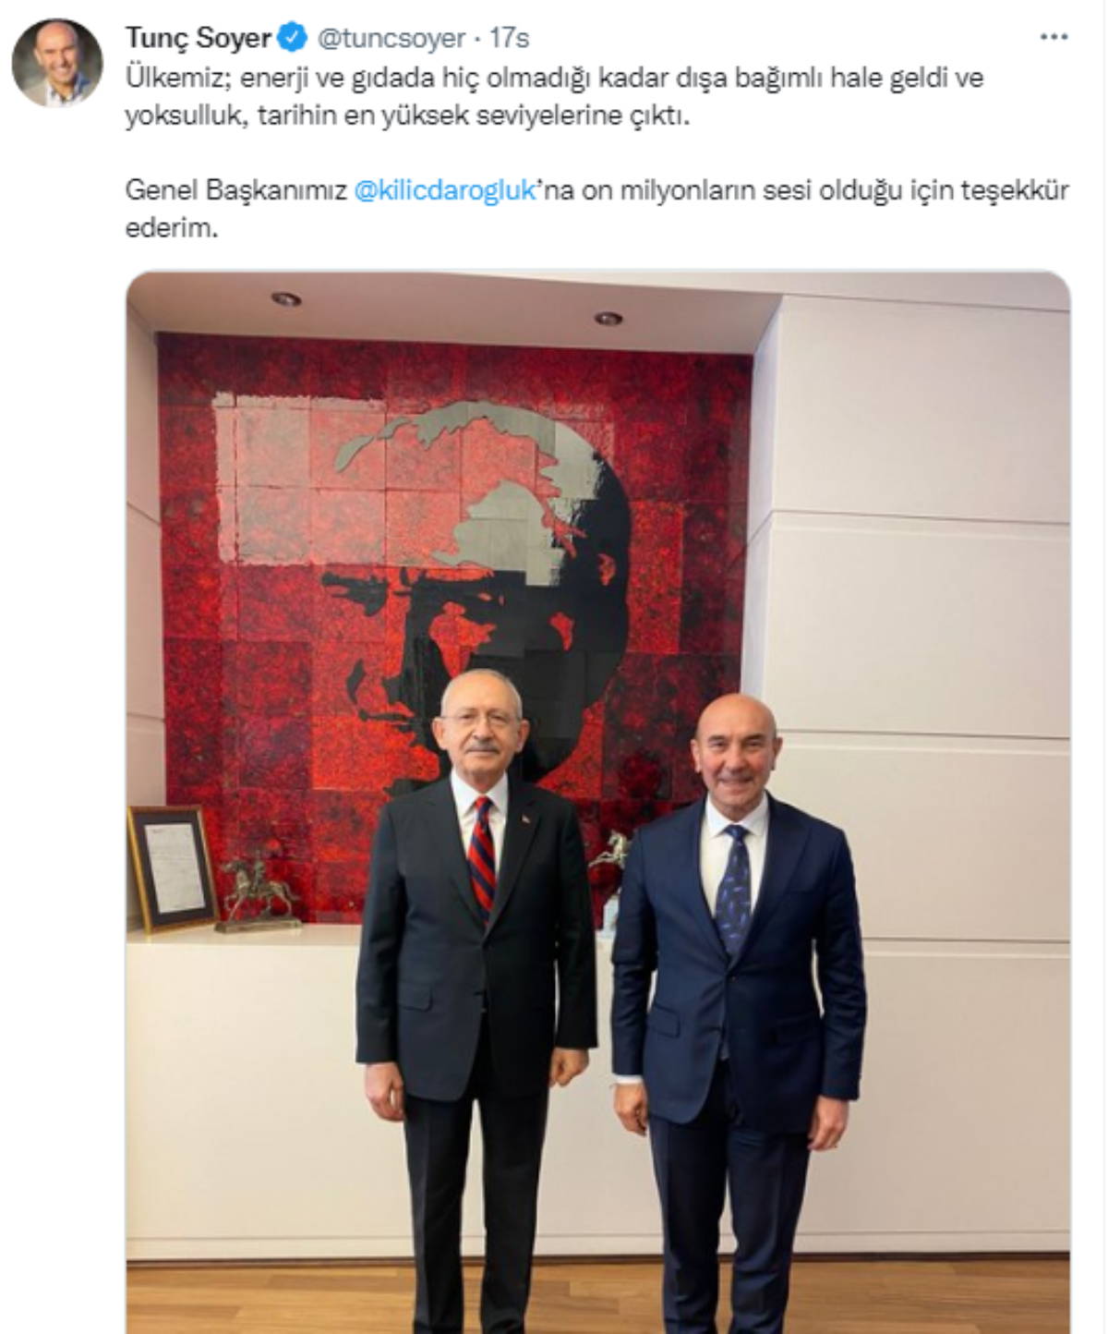1108x1334 pixels.
Task: Click the text line beginning Genel Başkanımız
Action: point(596,191)
